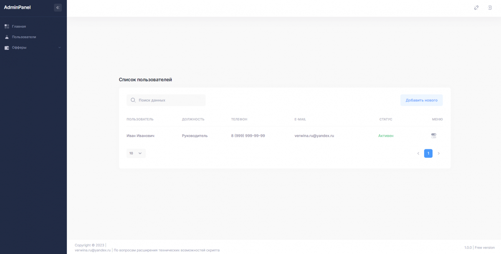The width and height of the screenshot is (501, 254).
Task: Expand the Офферы submenu chevron
Action: point(59,48)
